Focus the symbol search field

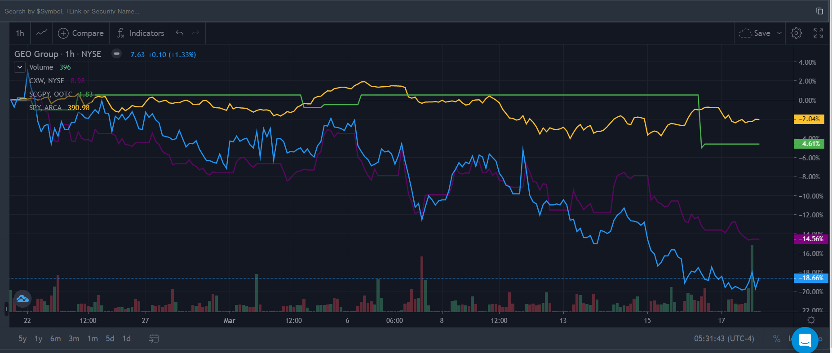[x=404, y=11]
